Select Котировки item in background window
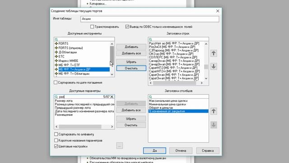 click(x=98, y=4)
